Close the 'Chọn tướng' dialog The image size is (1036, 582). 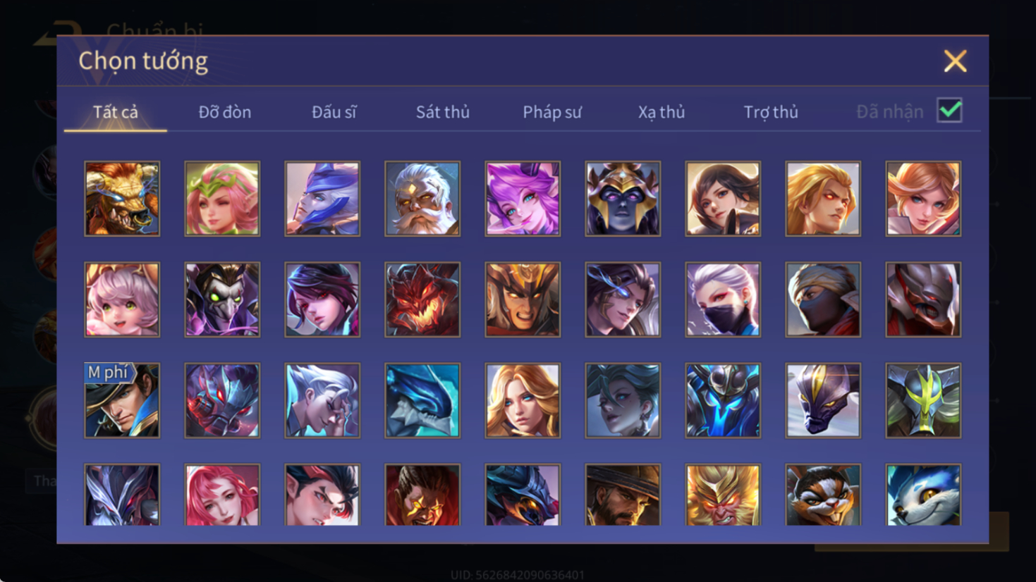click(x=956, y=61)
